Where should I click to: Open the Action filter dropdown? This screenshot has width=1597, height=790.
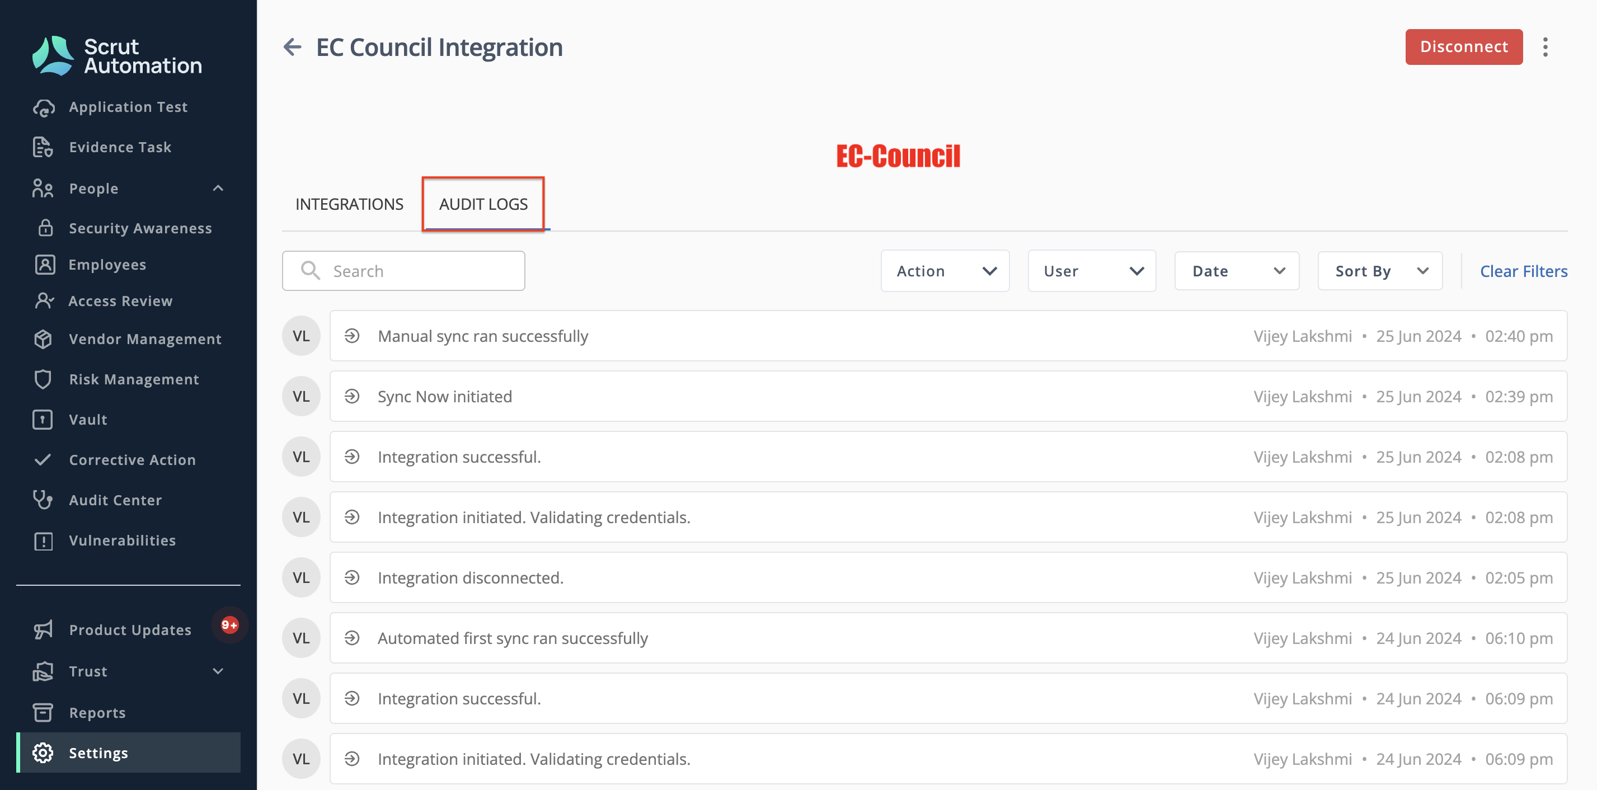click(x=945, y=270)
